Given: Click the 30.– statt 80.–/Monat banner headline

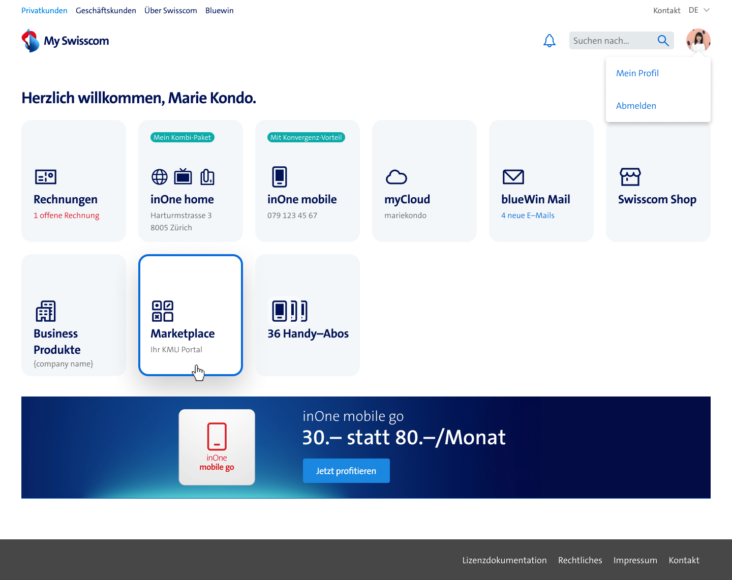Looking at the screenshot, I should (404, 437).
